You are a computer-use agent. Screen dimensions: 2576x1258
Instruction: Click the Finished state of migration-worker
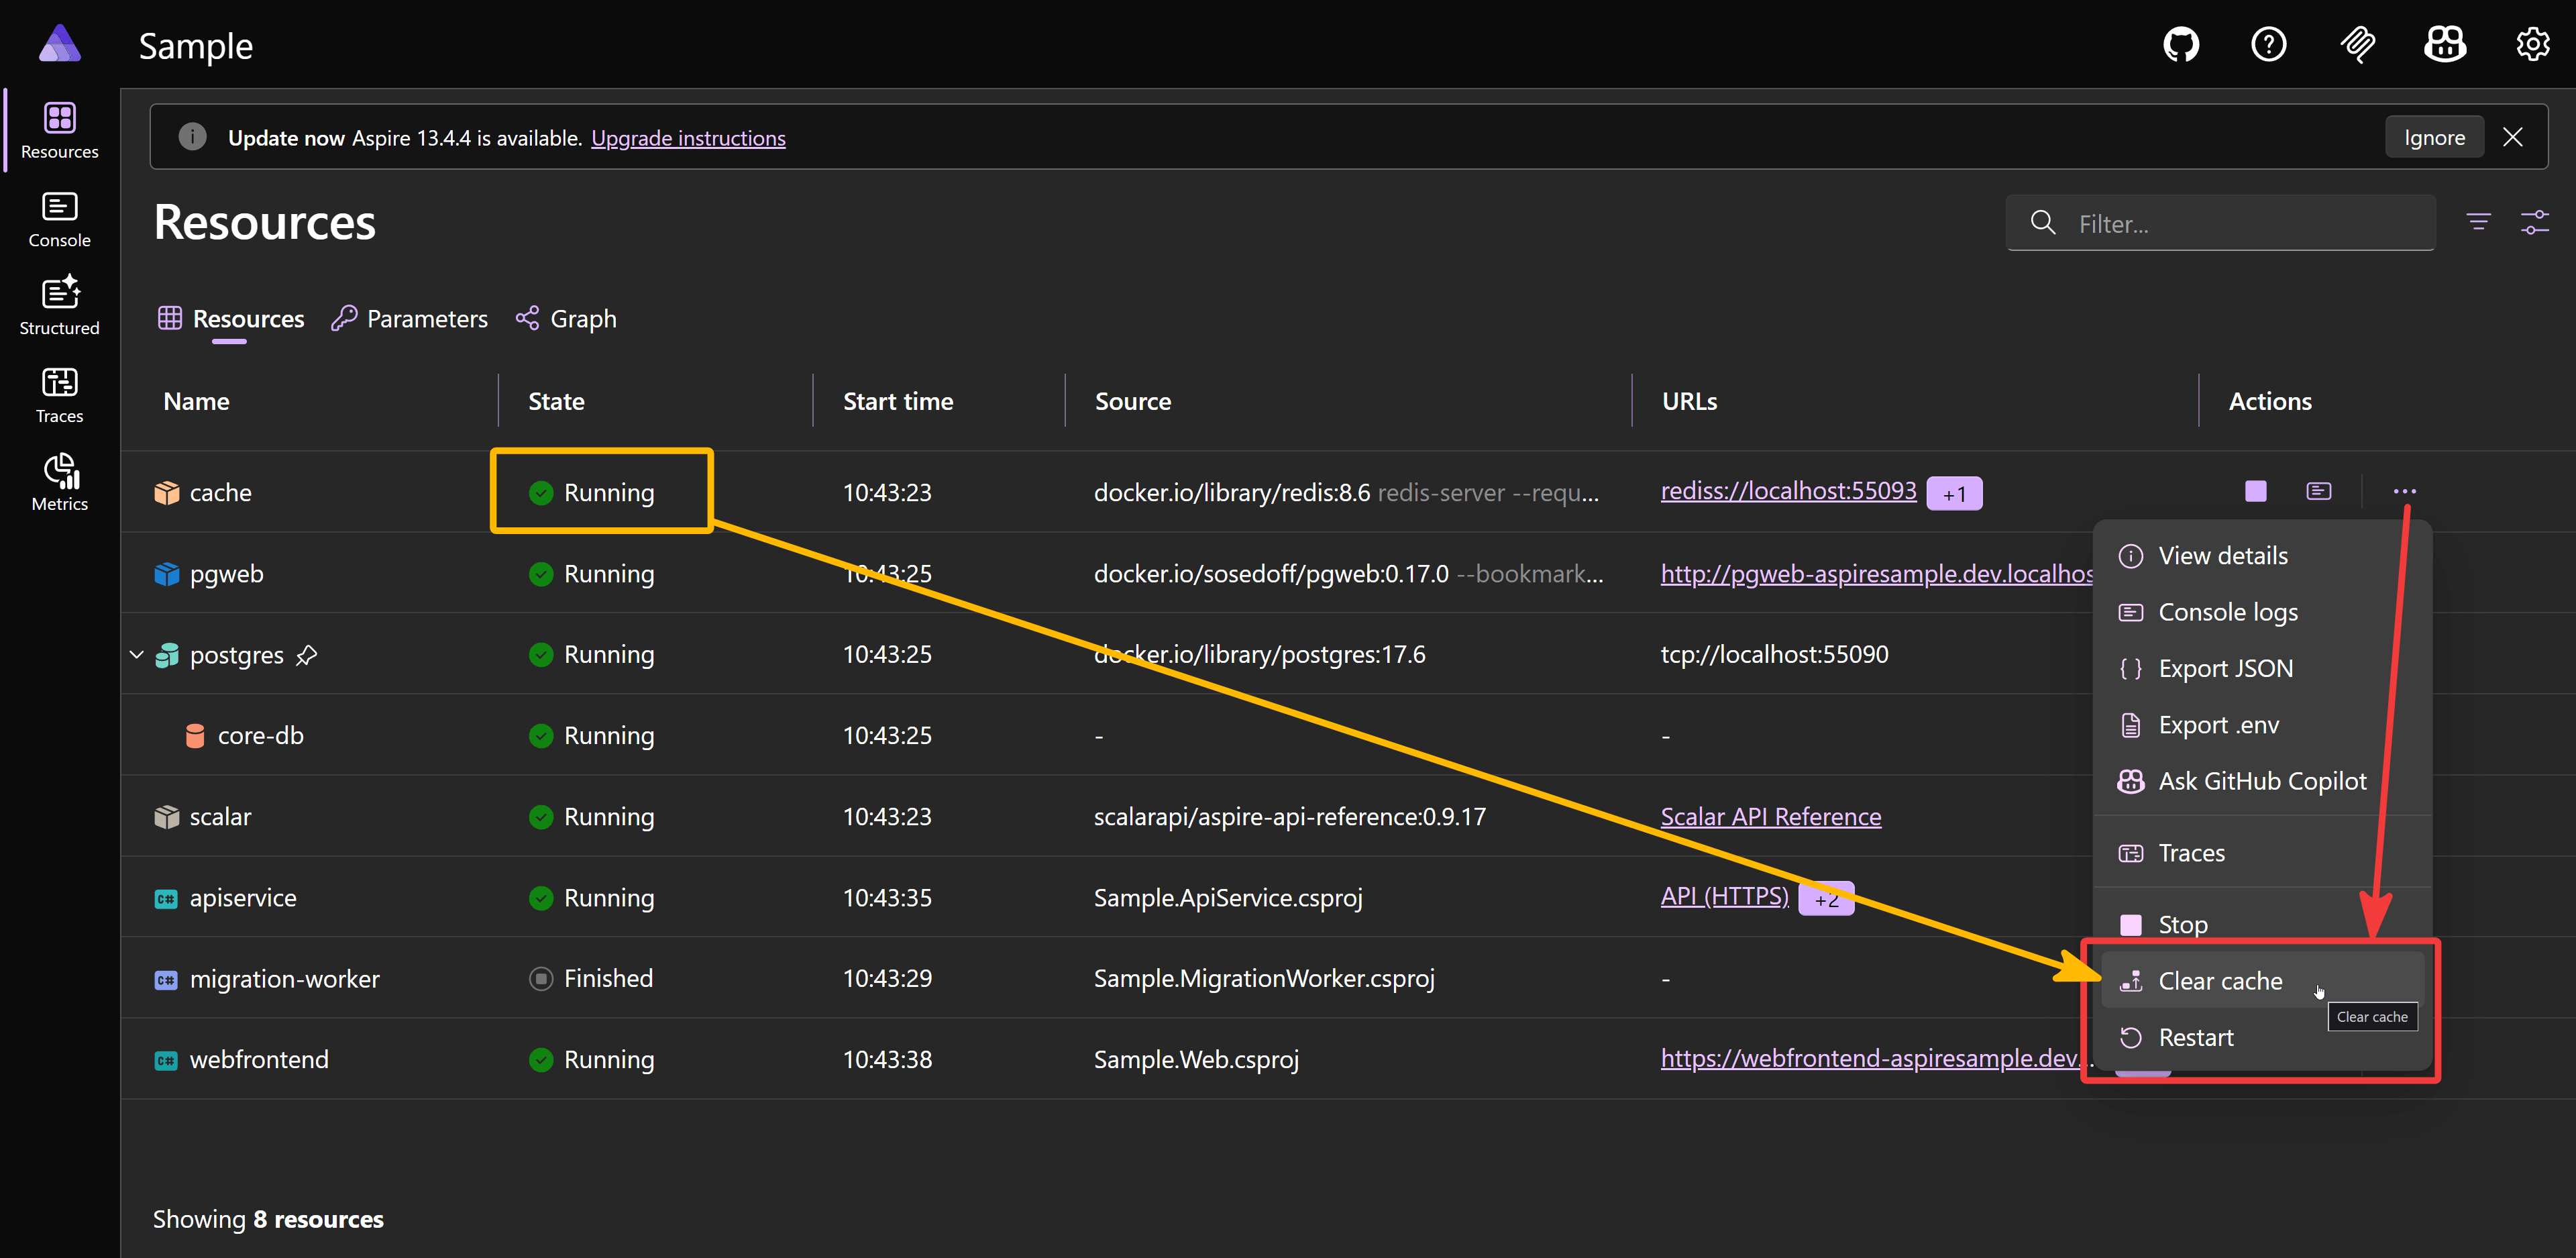click(x=591, y=979)
